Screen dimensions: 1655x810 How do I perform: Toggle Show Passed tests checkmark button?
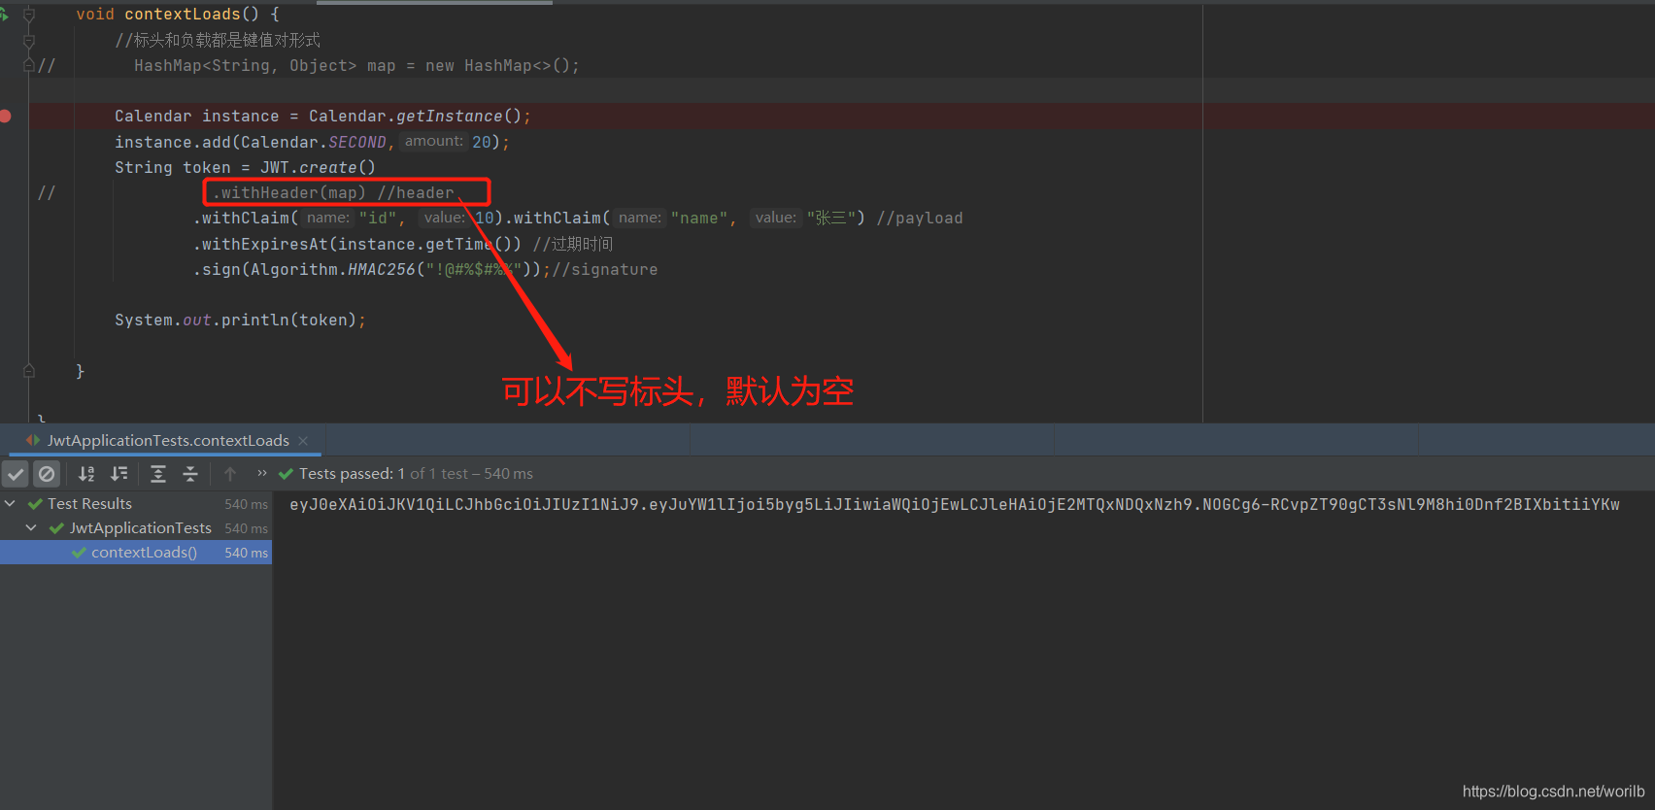(x=16, y=474)
